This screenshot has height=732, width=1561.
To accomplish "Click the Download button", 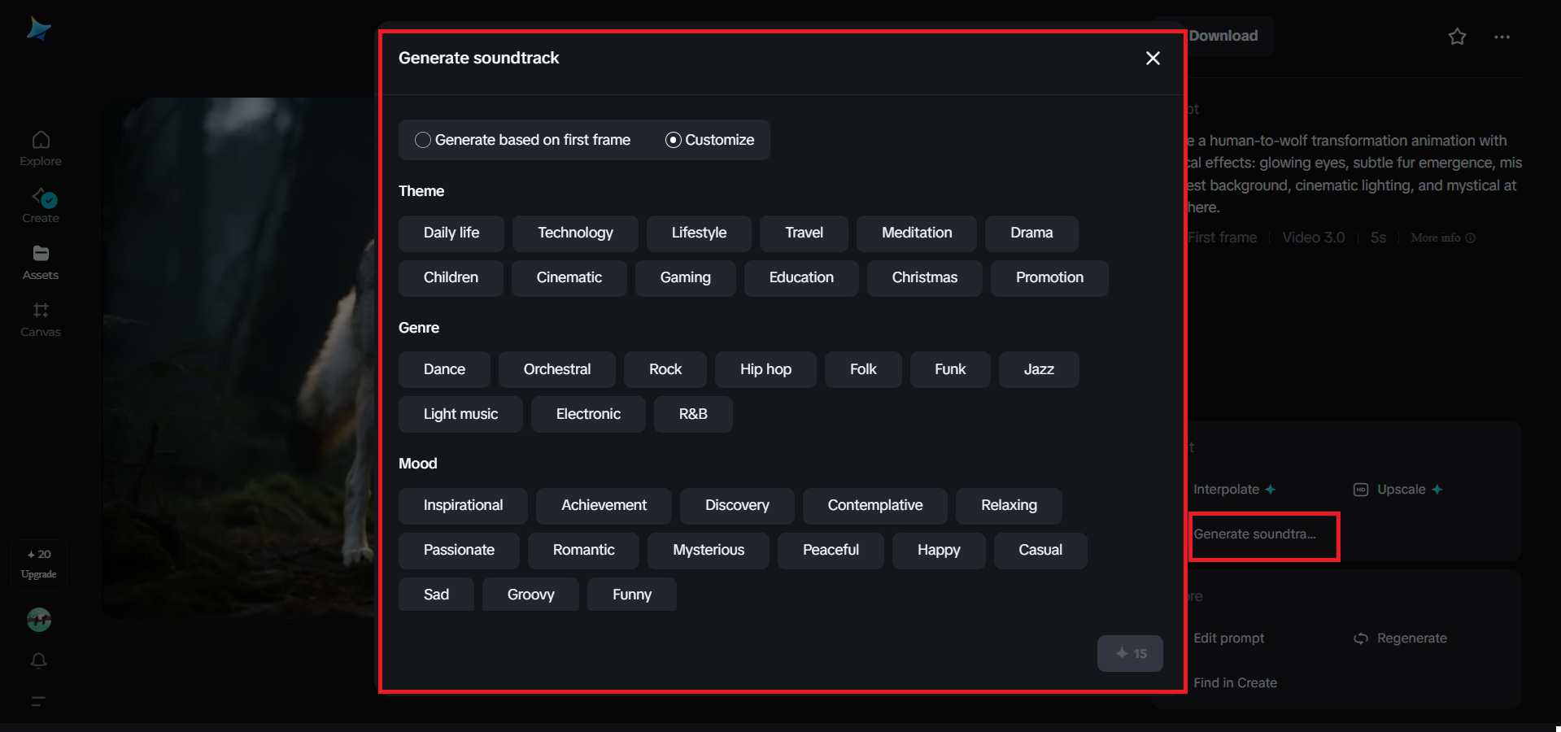I will pos(1222,36).
